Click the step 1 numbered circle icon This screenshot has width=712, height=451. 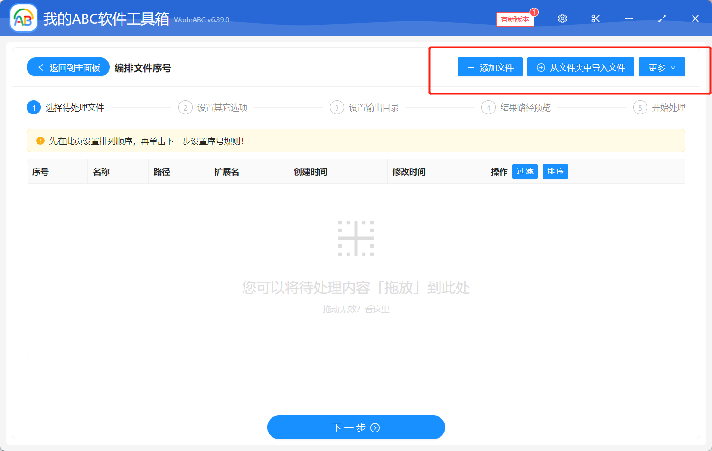(33, 107)
